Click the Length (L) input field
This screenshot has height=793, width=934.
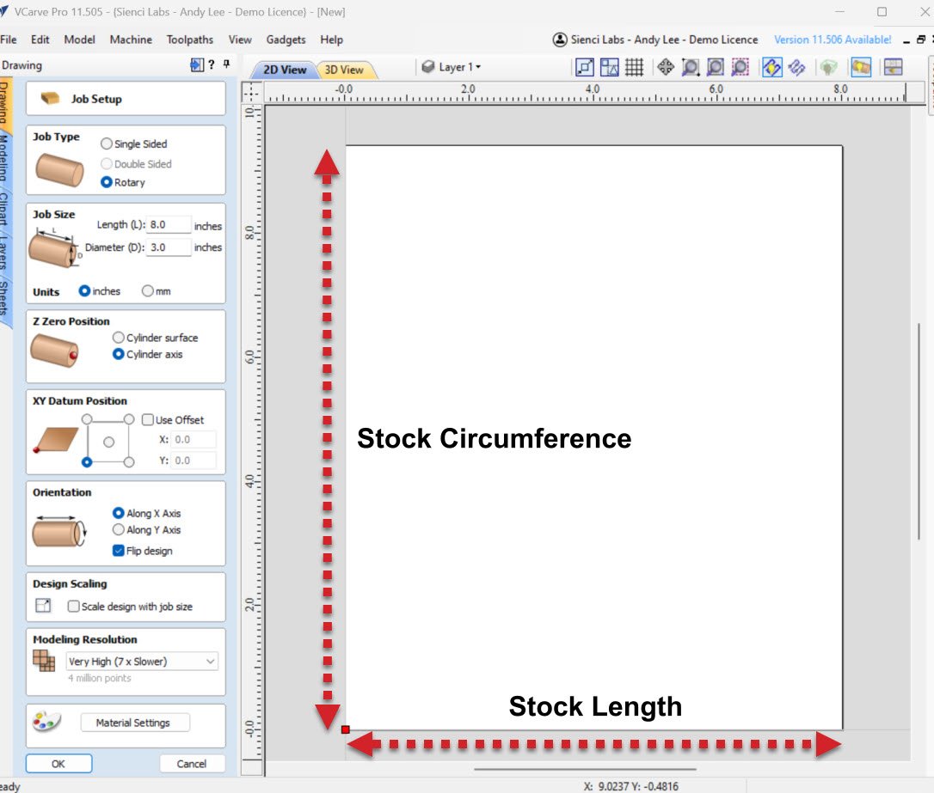pos(169,225)
